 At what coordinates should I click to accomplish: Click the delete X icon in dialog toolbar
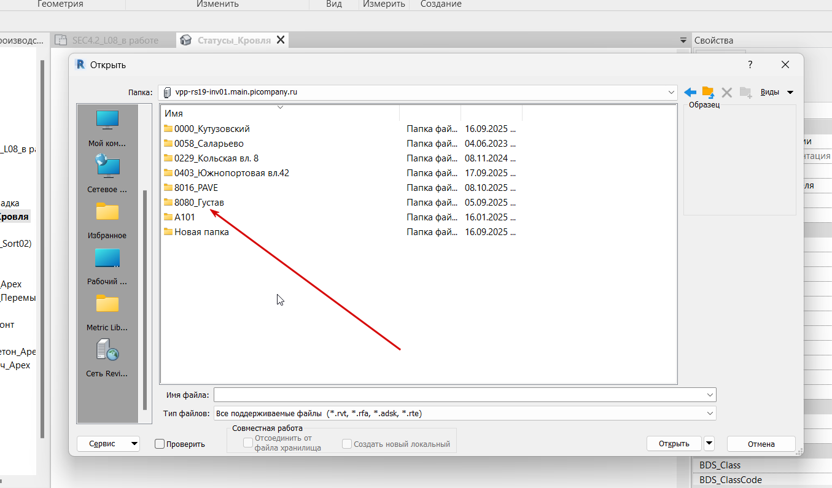point(726,92)
